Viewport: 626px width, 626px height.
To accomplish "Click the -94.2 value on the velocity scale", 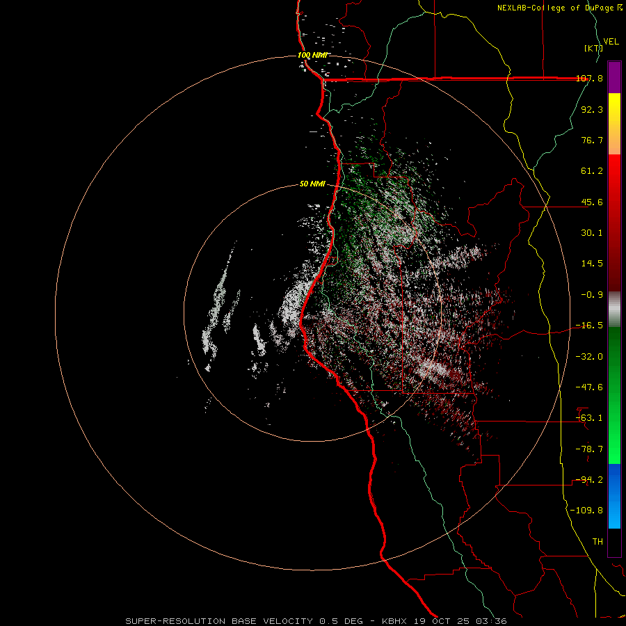I will pyautogui.click(x=590, y=480).
